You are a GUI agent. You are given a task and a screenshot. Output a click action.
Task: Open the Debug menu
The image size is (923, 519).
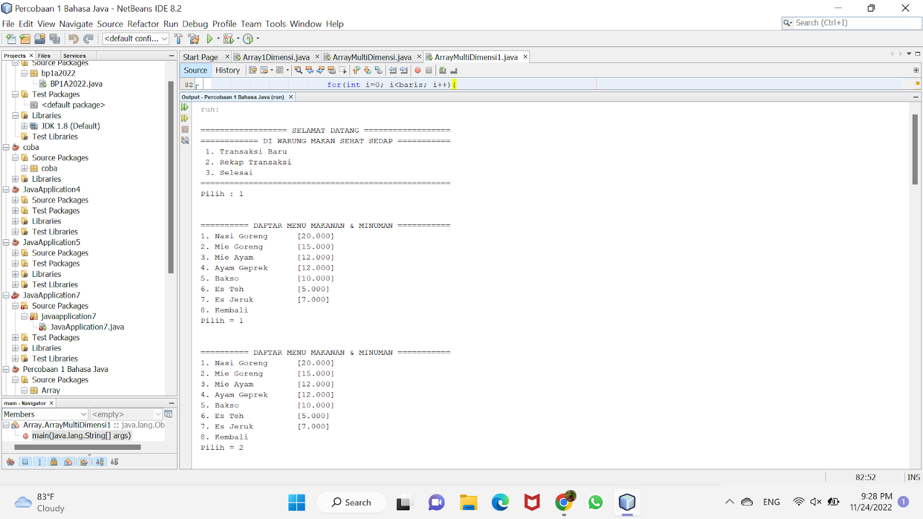[x=195, y=24]
